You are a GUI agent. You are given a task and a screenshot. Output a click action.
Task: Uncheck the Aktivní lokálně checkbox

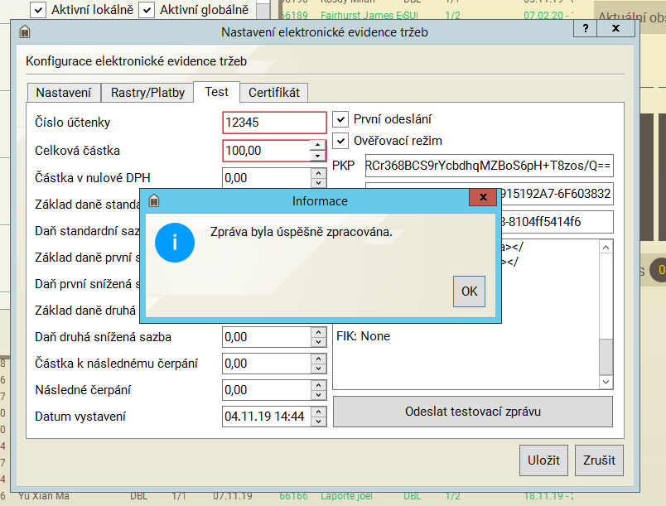click(37, 10)
